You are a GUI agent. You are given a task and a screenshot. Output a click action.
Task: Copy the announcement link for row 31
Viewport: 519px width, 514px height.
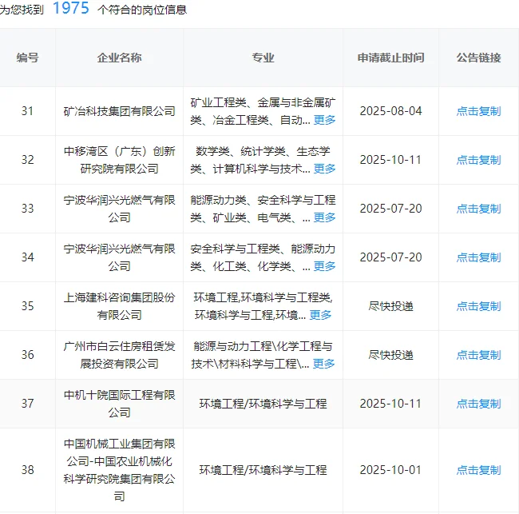[x=478, y=111]
